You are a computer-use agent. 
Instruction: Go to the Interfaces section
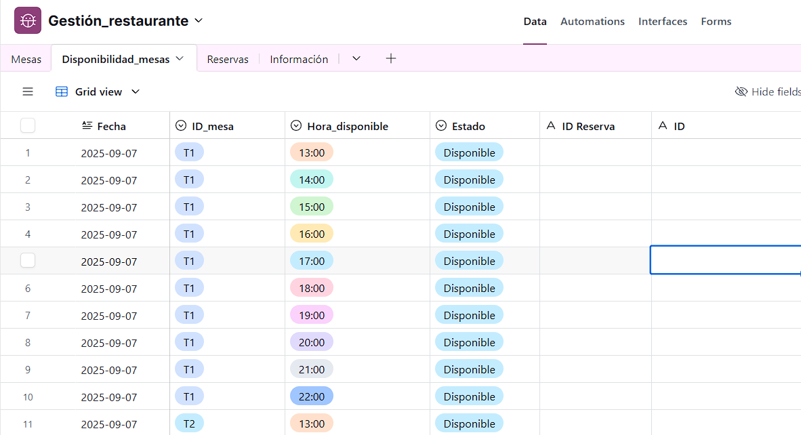click(x=662, y=22)
